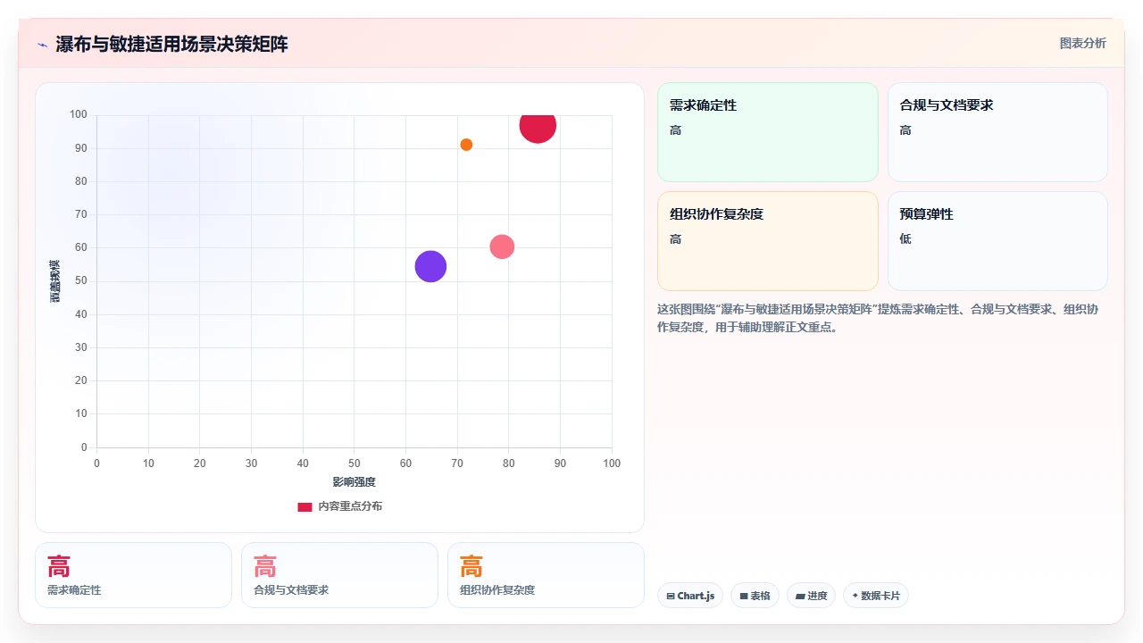Click the 需求确定性 label in bottom stat card
The height and width of the screenshot is (643, 1143).
74,590
